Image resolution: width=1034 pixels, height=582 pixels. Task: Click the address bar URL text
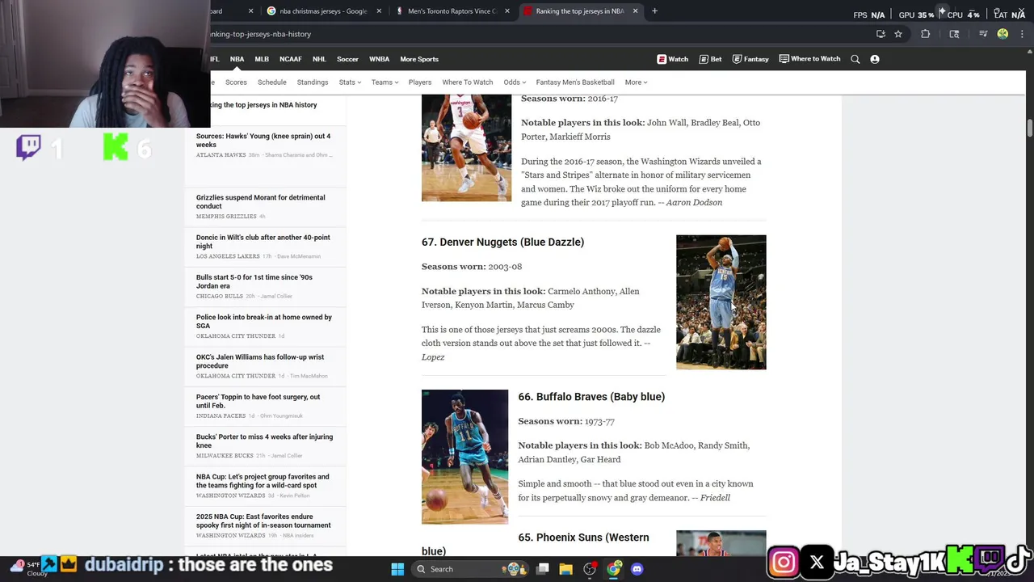tap(260, 34)
